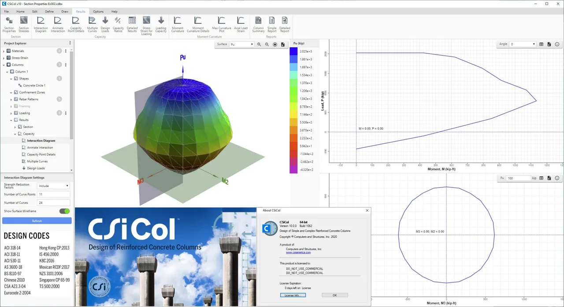Collapse the Column 1 tree node
The image size is (564, 307).
7,71
